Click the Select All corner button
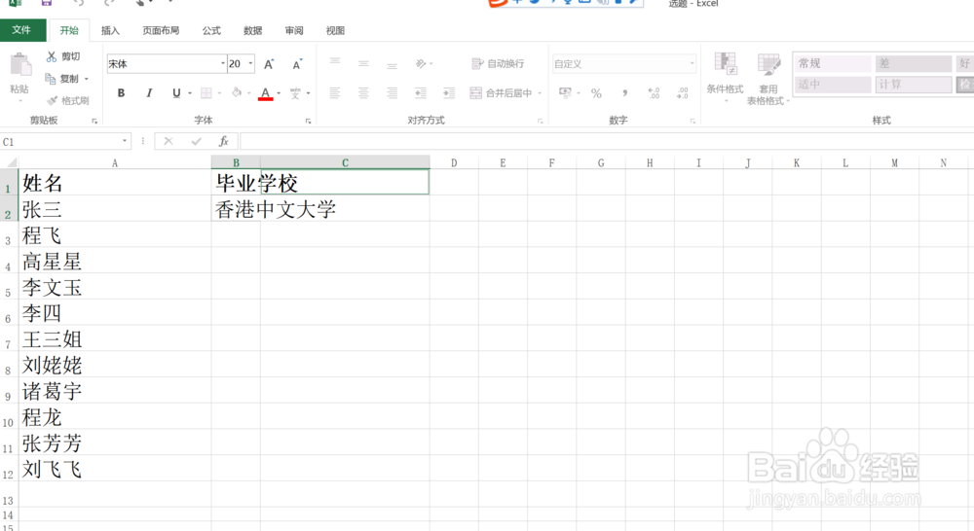974x531 pixels. click(x=10, y=162)
